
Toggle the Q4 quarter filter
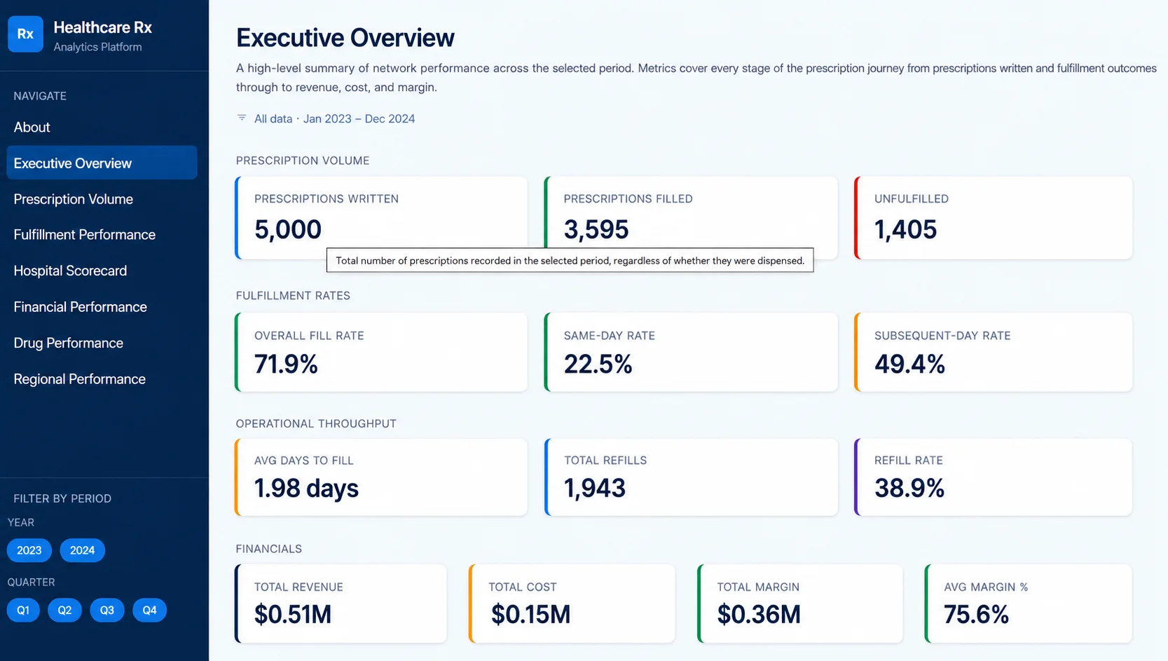tap(149, 610)
